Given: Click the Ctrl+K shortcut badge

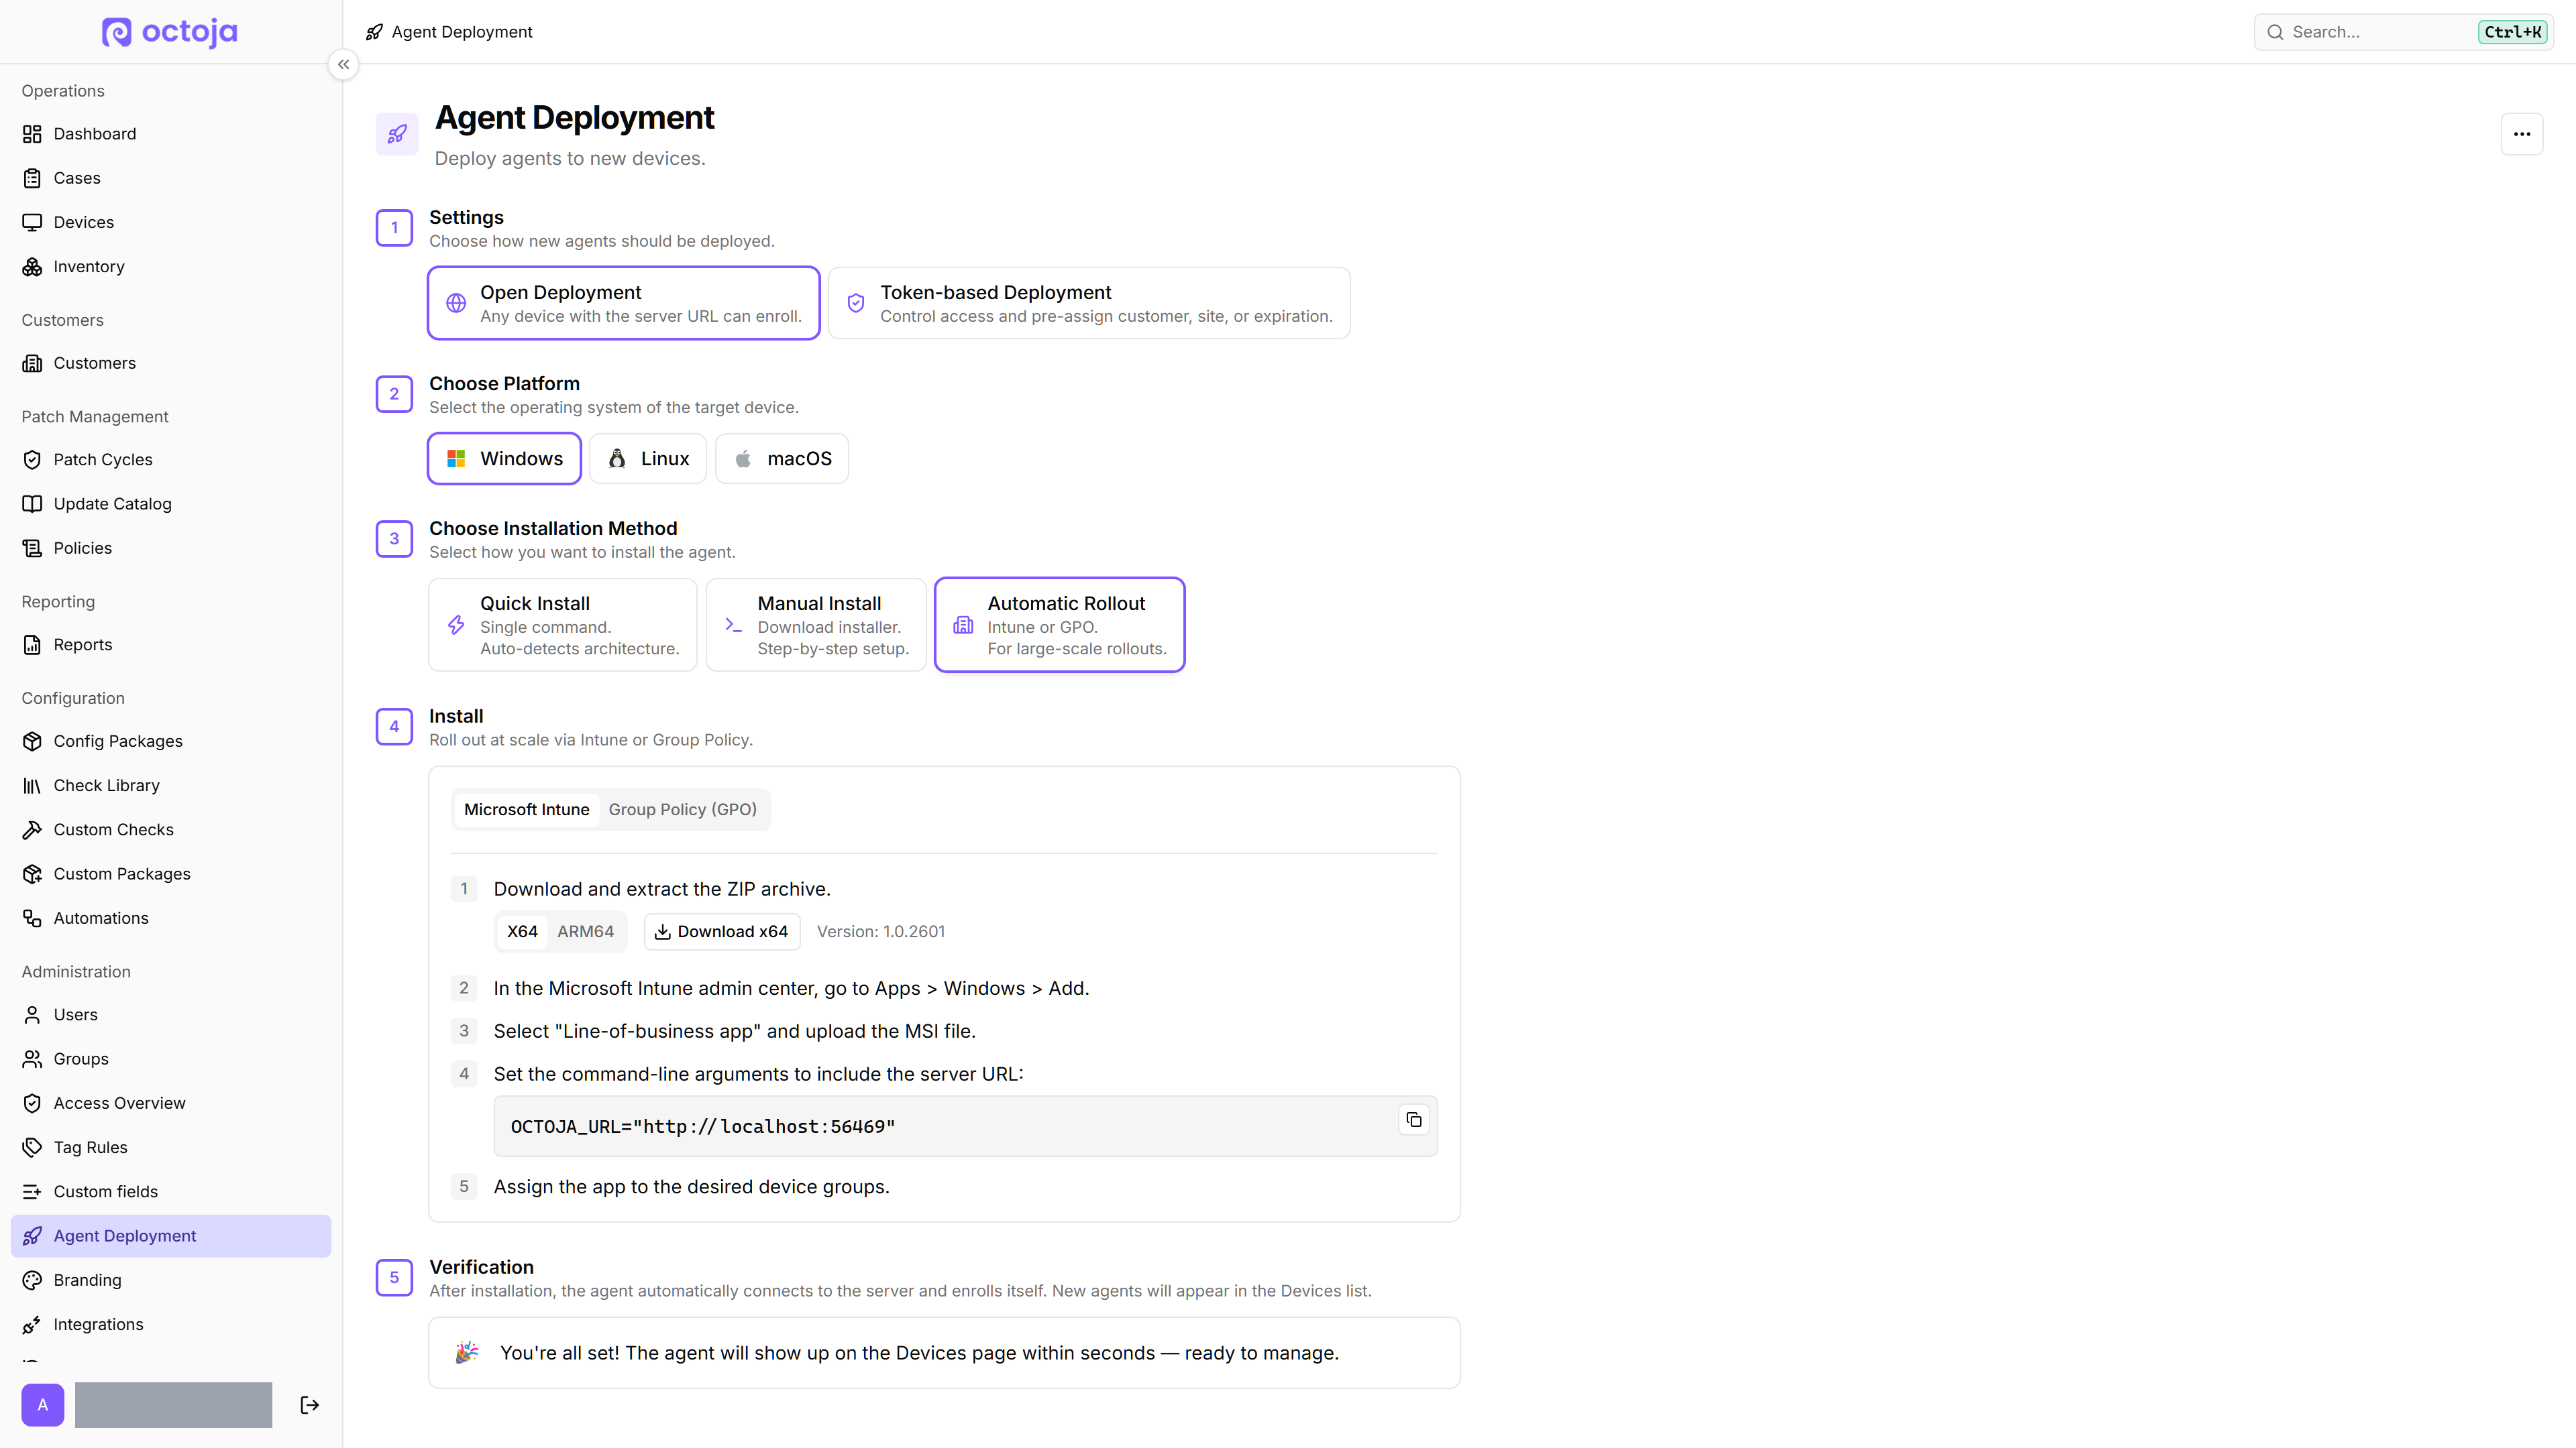Looking at the screenshot, I should (x=2513, y=32).
